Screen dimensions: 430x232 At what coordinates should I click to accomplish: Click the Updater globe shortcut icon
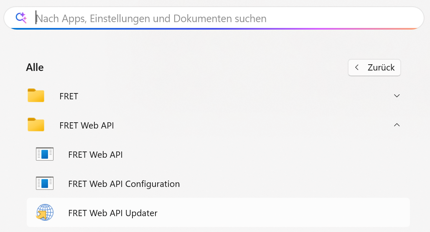click(x=45, y=212)
